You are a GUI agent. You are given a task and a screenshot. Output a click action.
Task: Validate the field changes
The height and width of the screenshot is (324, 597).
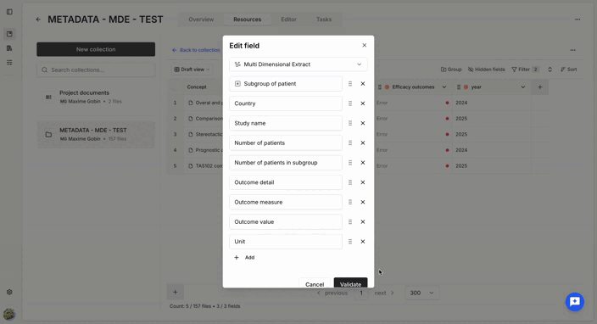[351, 283]
